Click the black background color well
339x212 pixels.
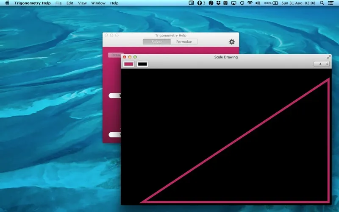[142, 64]
